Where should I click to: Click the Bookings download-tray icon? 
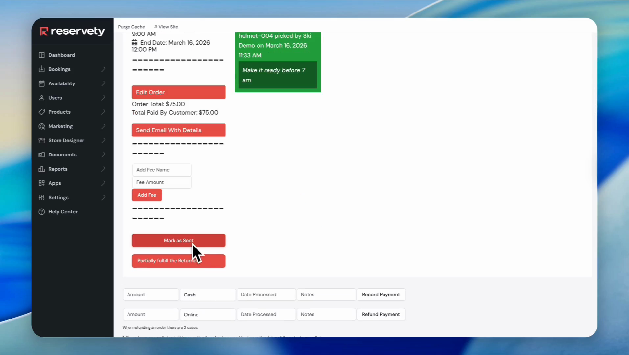pyautogui.click(x=42, y=69)
